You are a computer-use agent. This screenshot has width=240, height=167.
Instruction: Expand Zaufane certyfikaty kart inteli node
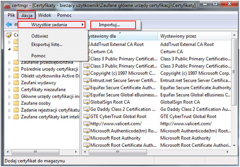(x=9, y=117)
